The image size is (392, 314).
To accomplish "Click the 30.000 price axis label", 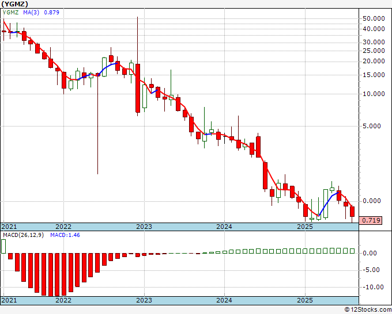I will tap(374, 42).
